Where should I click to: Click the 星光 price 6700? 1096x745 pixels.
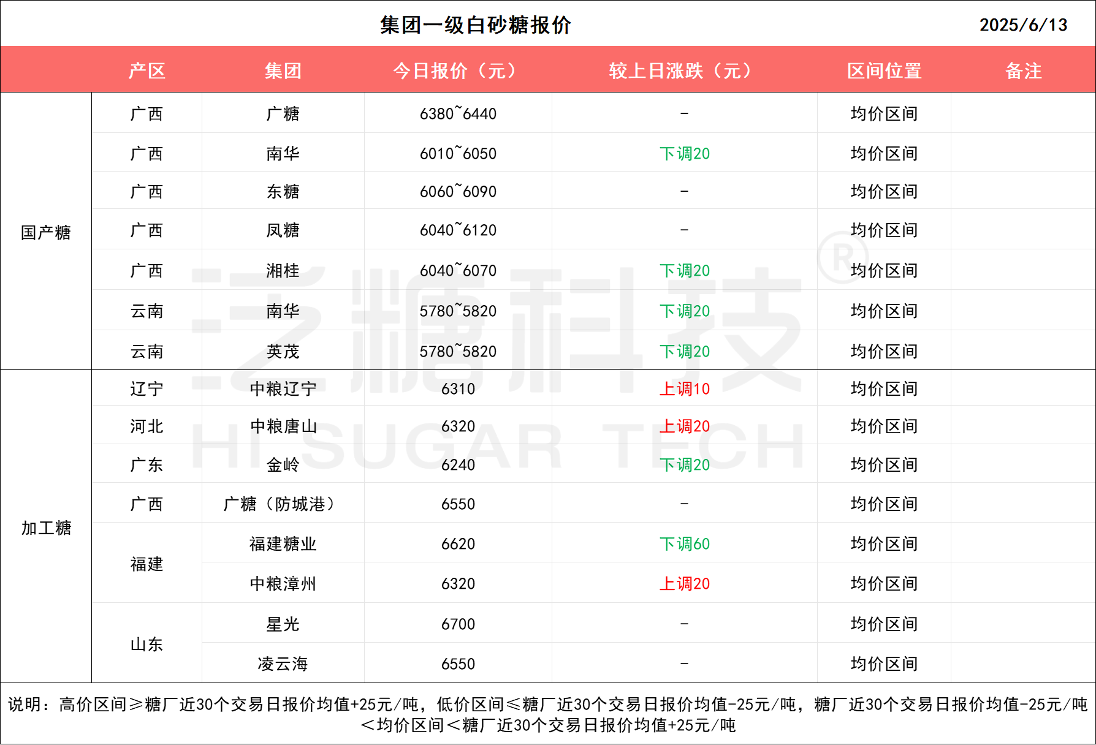coord(458,624)
